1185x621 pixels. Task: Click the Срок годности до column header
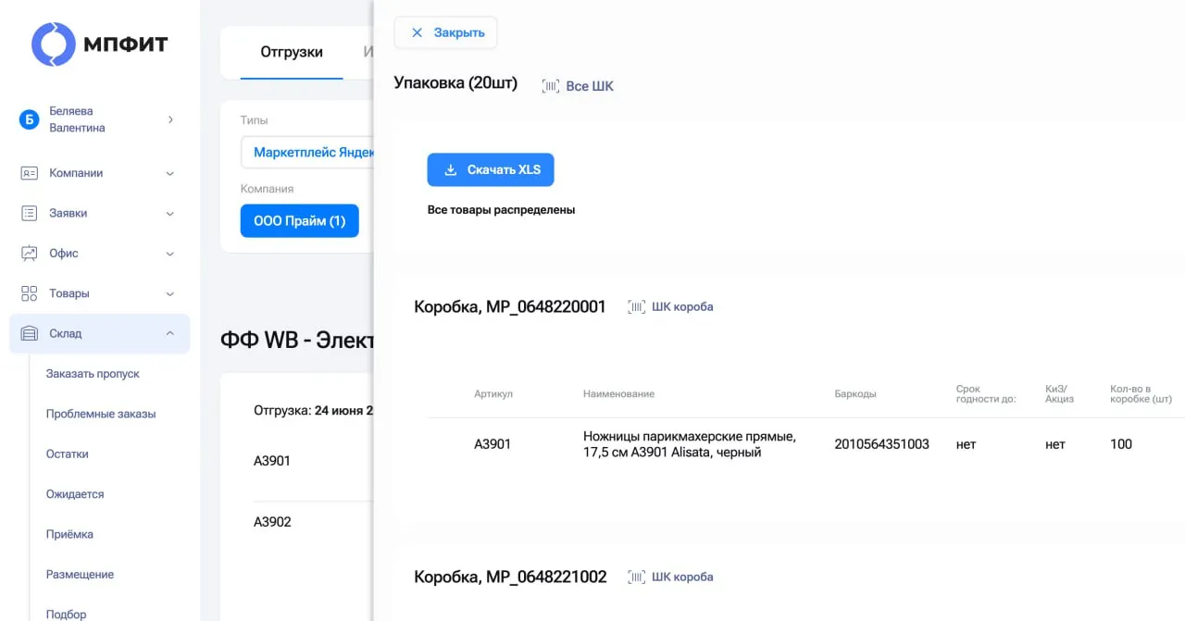click(x=986, y=394)
